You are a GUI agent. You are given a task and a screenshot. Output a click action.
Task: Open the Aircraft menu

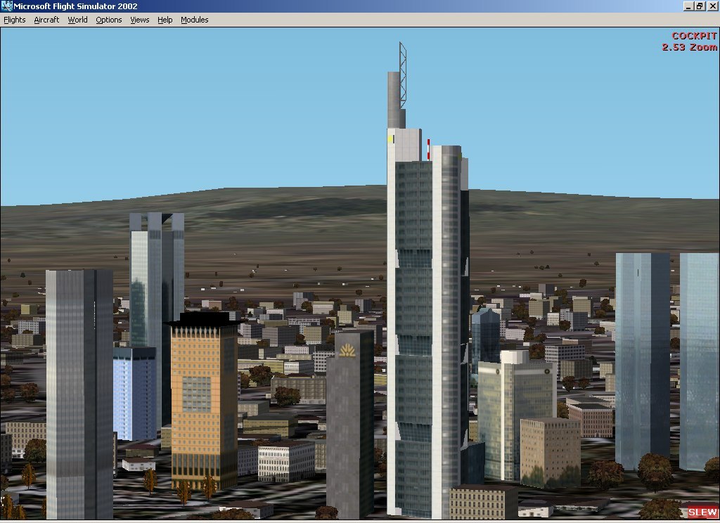pos(46,20)
